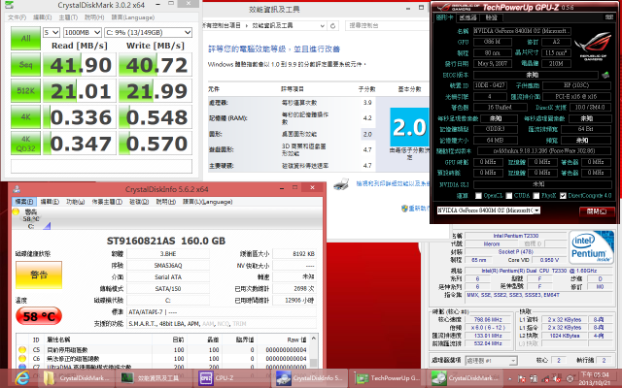The width and height of the screenshot is (622, 388).
Task: Click the CrystalDiskMark title bar app icon
Action: tap(9, 5)
